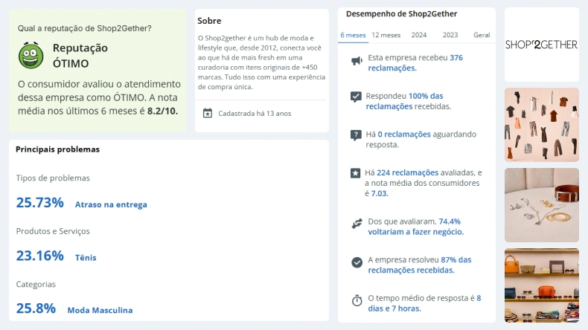This screenshot has height=330, width=588.
Task: Open the handbags shelf photo thumbnail
Action: [x=542, y=285]
